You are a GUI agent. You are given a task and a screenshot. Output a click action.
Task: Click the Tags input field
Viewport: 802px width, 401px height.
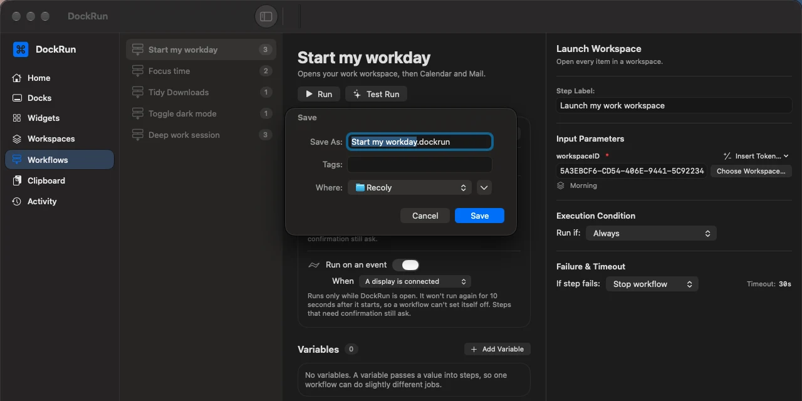click(420, 164)
